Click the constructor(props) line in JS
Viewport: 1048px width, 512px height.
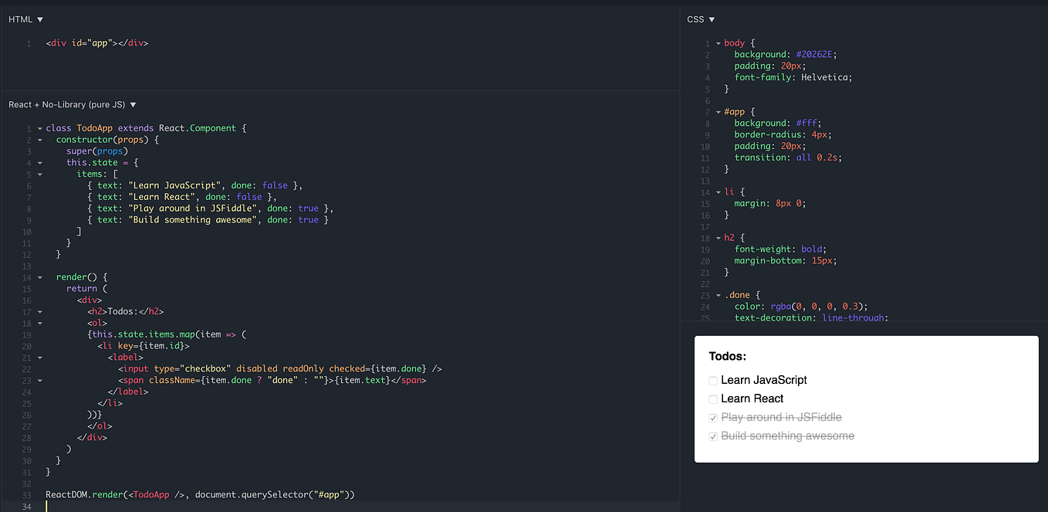pos(100,139)
